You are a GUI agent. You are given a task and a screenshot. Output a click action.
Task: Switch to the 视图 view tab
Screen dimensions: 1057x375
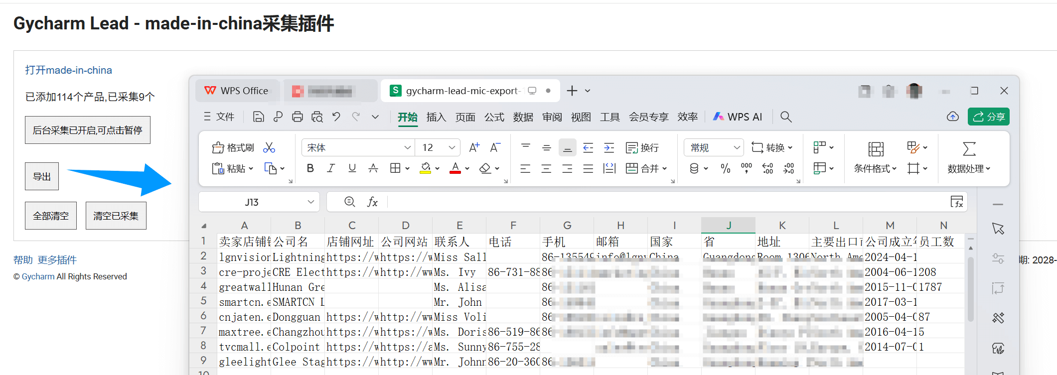tap(581, 117)
